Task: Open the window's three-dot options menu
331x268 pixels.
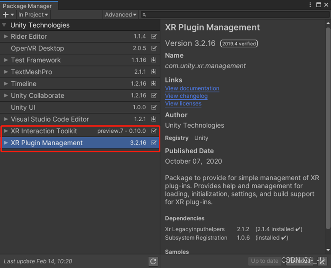Action: (x=310, y=5)
